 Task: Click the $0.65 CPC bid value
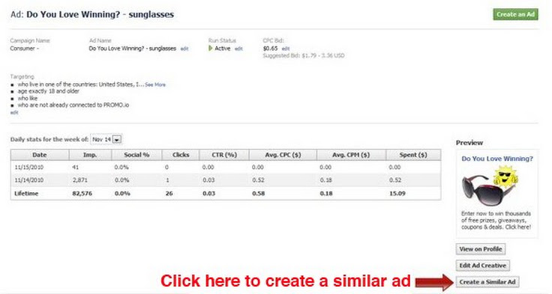(270, 49)
